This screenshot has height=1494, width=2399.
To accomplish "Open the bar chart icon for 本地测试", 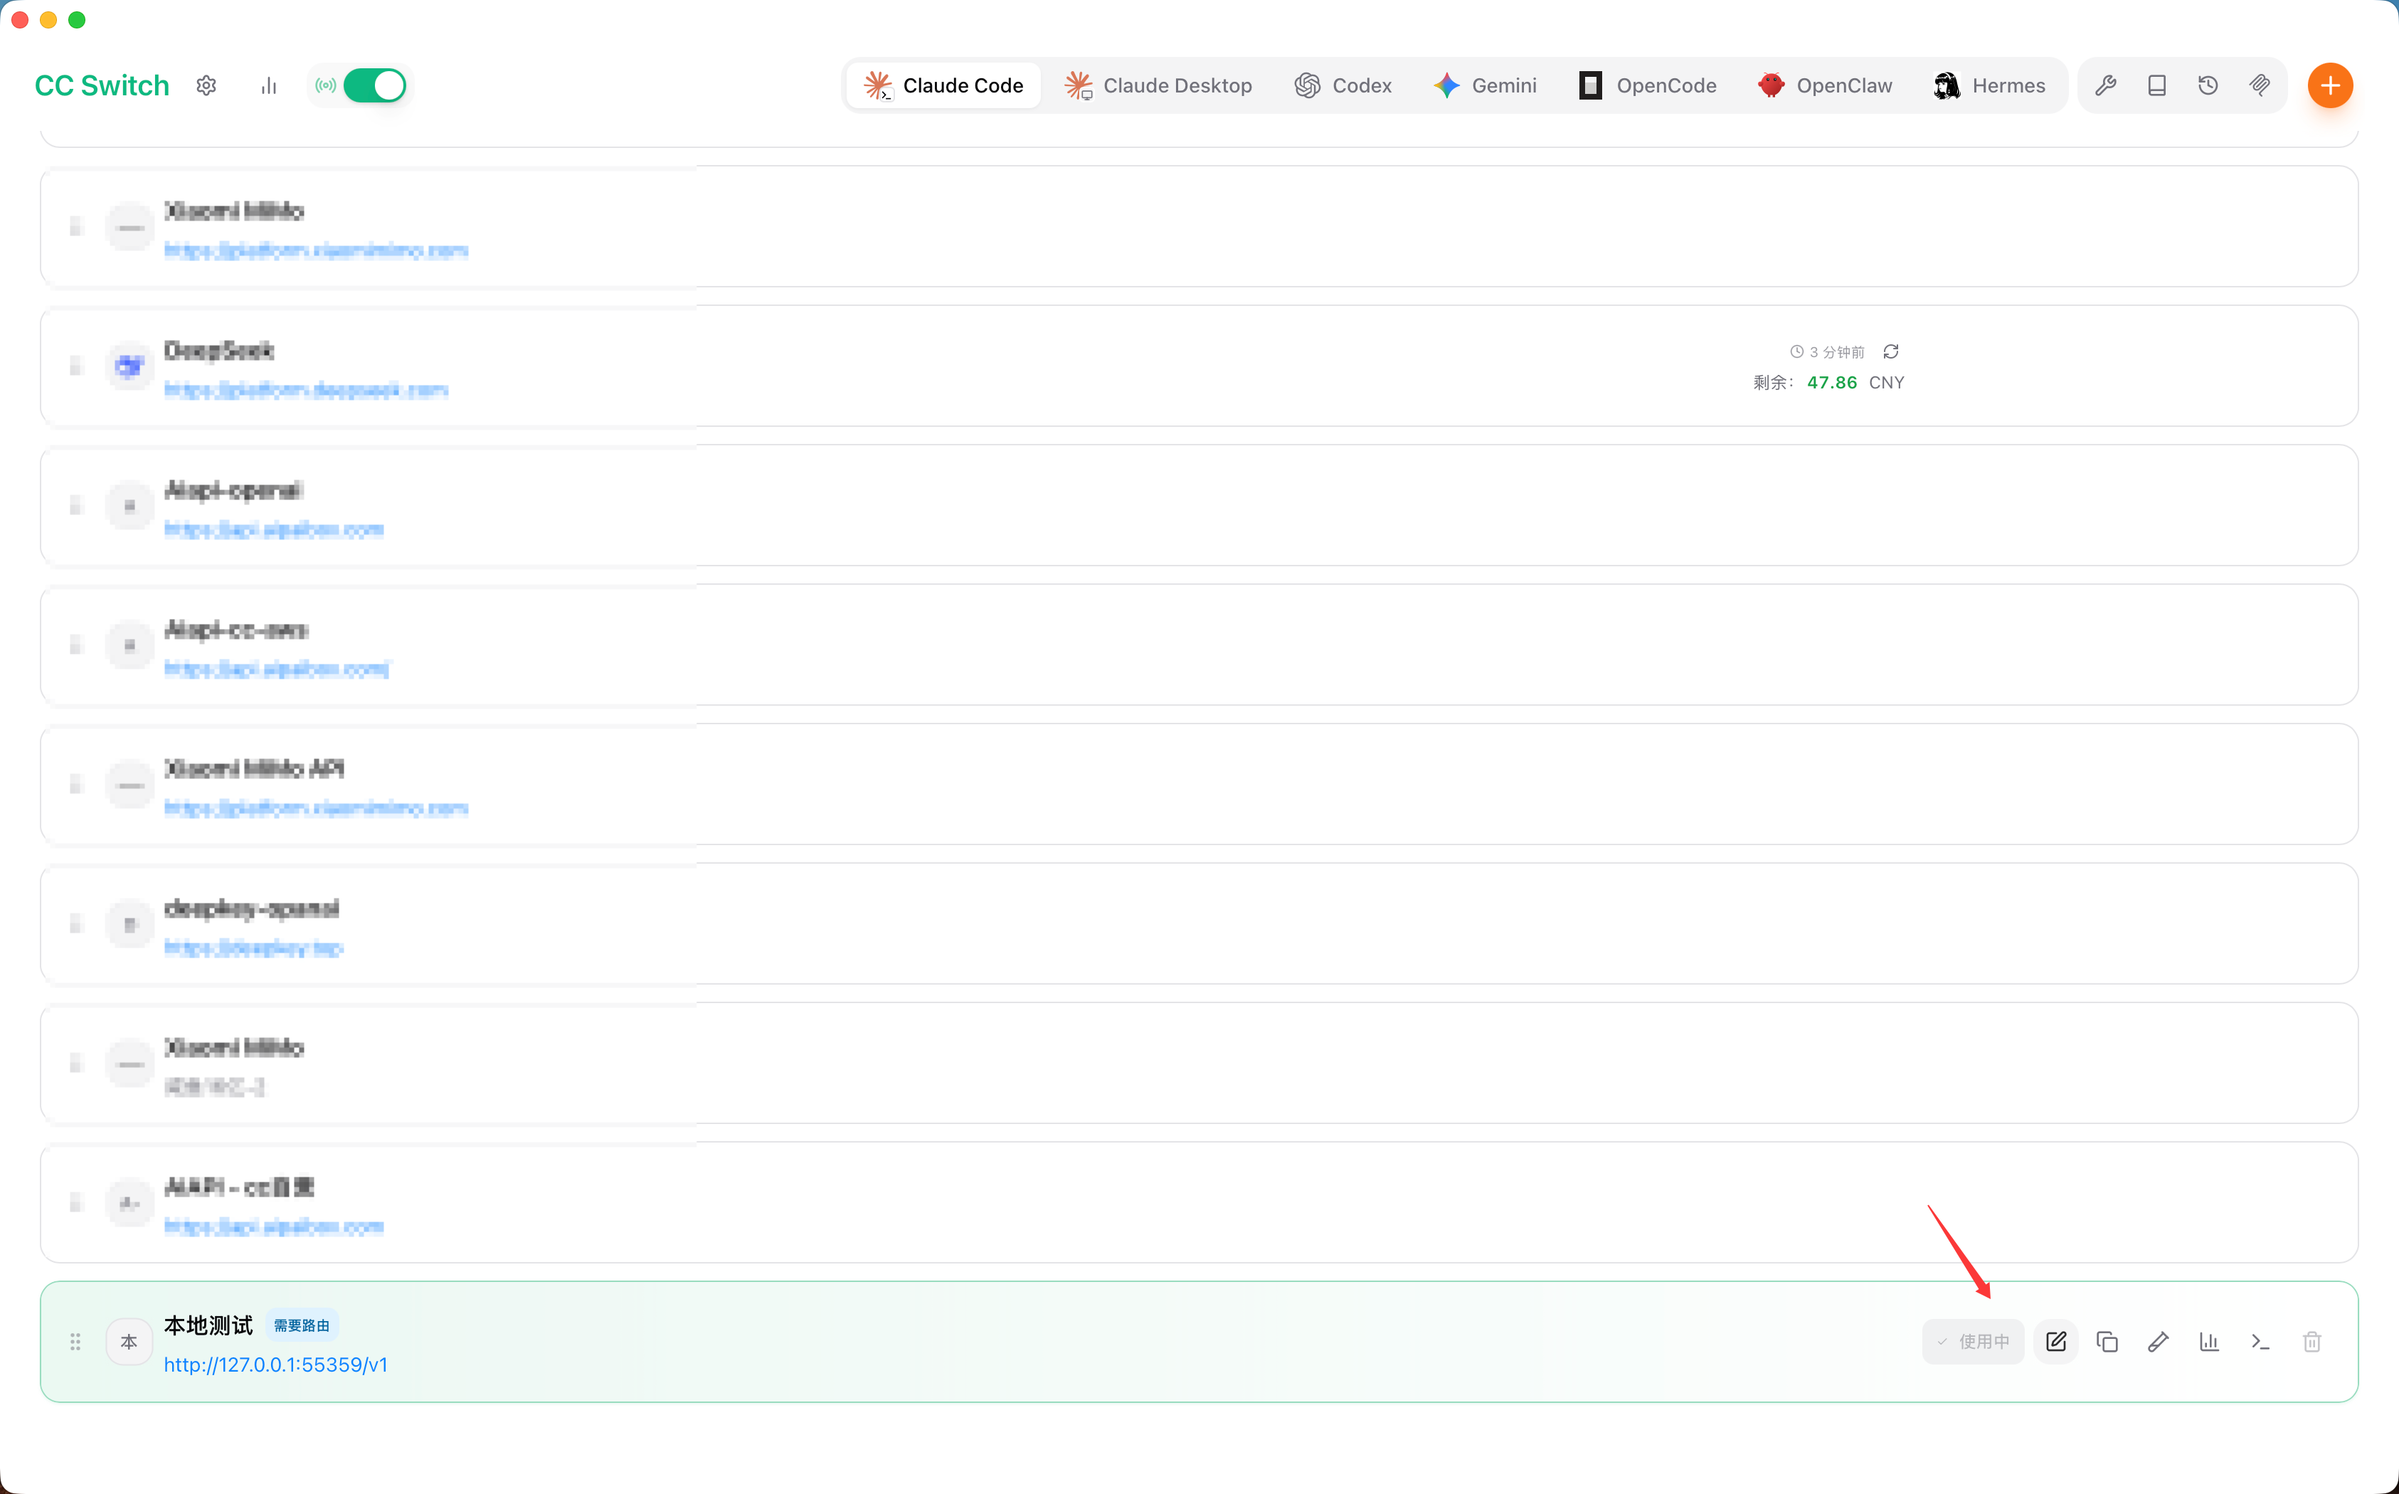I will (2209, 1342).
